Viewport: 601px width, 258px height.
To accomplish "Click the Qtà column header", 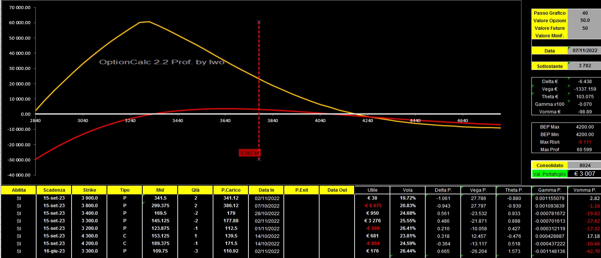I will pyautogui.click(x=195, y=190).
